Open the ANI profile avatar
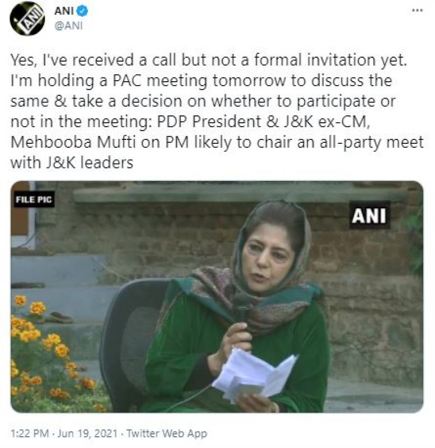This screenshot has height=448, width=435. 27,18
